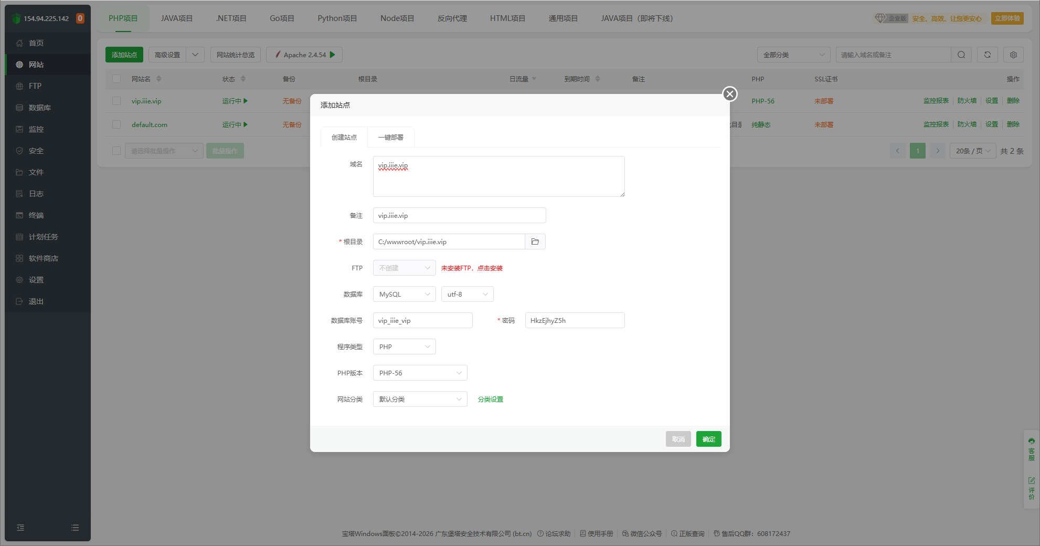
Task: Close the add site dialog with X icon
Action: pos(729,94)
